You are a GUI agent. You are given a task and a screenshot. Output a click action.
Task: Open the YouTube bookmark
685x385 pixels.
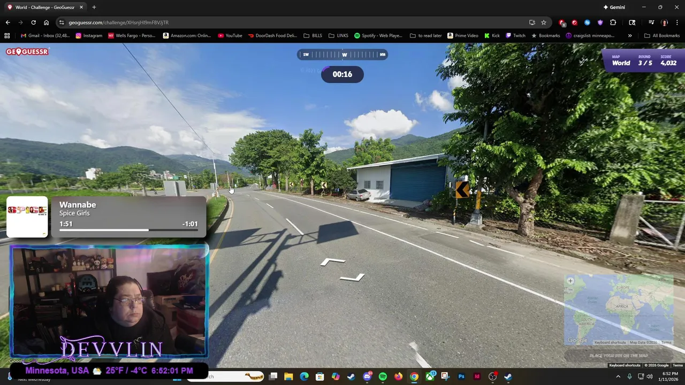pyautogui.click(x=230, y=36)
